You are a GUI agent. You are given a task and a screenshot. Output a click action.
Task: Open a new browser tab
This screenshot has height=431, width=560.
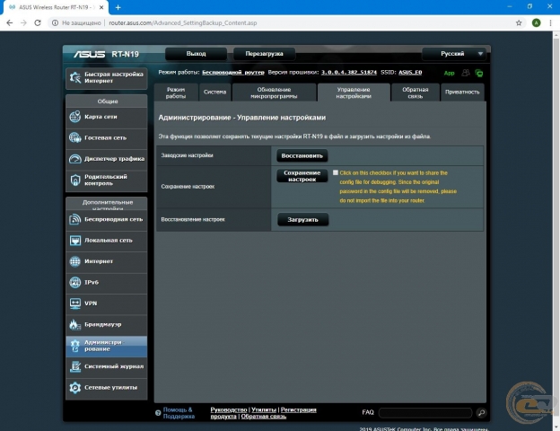click(118, 7)
